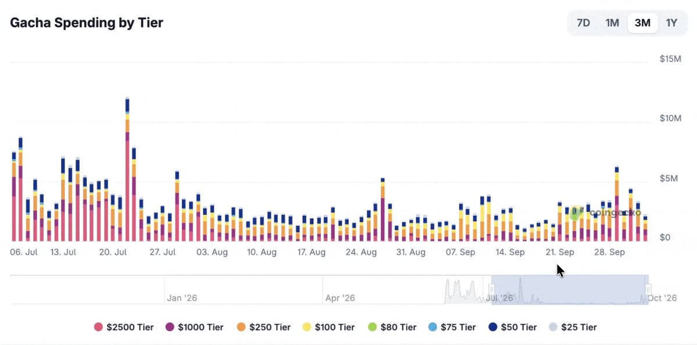697x345 pixels.
Task: Click the "24. Aug" date label
Action: [361, 252]
